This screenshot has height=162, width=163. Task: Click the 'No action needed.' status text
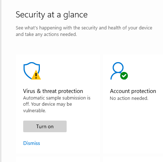tap(129, 98)
